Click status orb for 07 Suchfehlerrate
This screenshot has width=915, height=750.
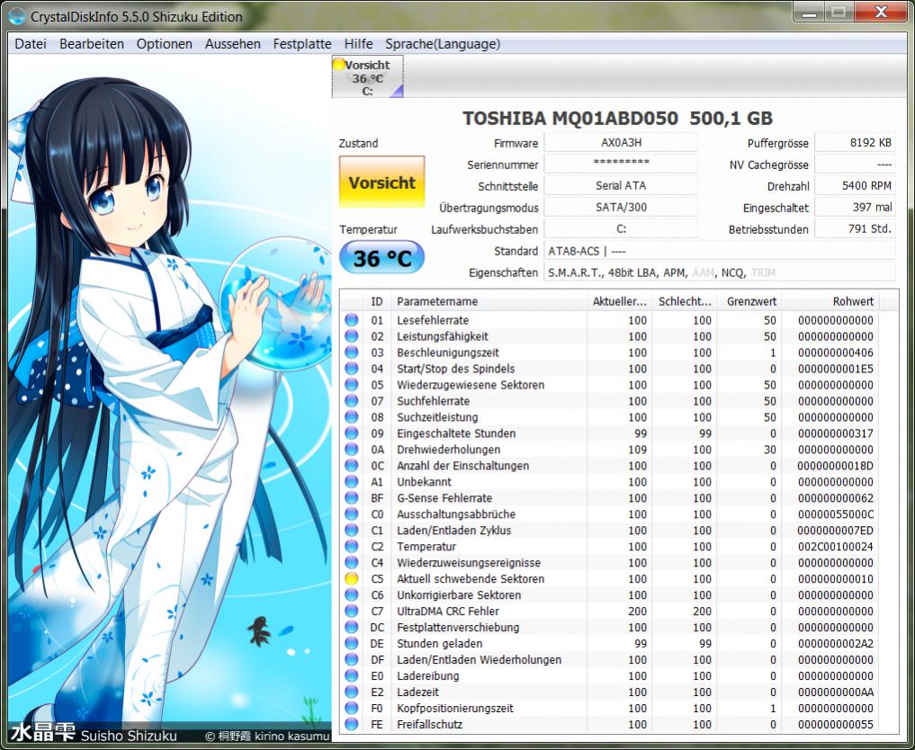pyautogui.click(x=351, y=401)
